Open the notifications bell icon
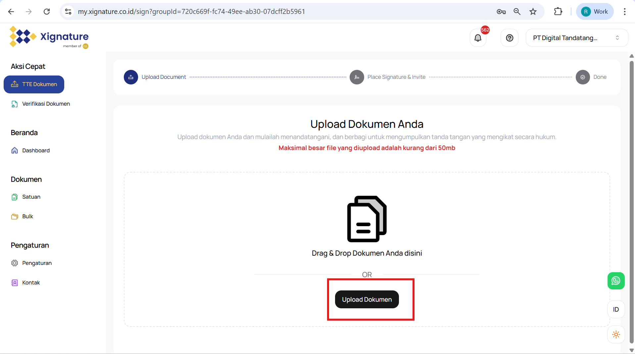The image size is (635, 354). tap(478, 38)
